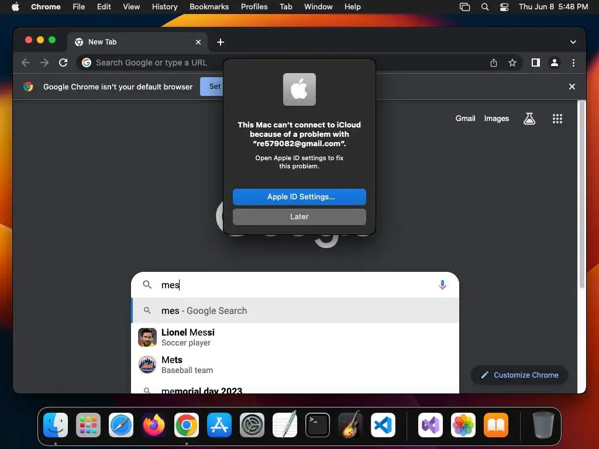Toggle the Chrome side panel
The image size is (599, 449).
536,63
